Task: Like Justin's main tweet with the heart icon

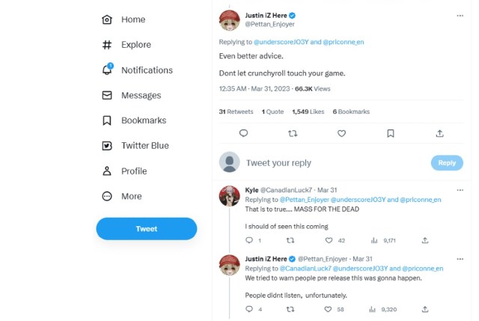Action: click(341, 133)
